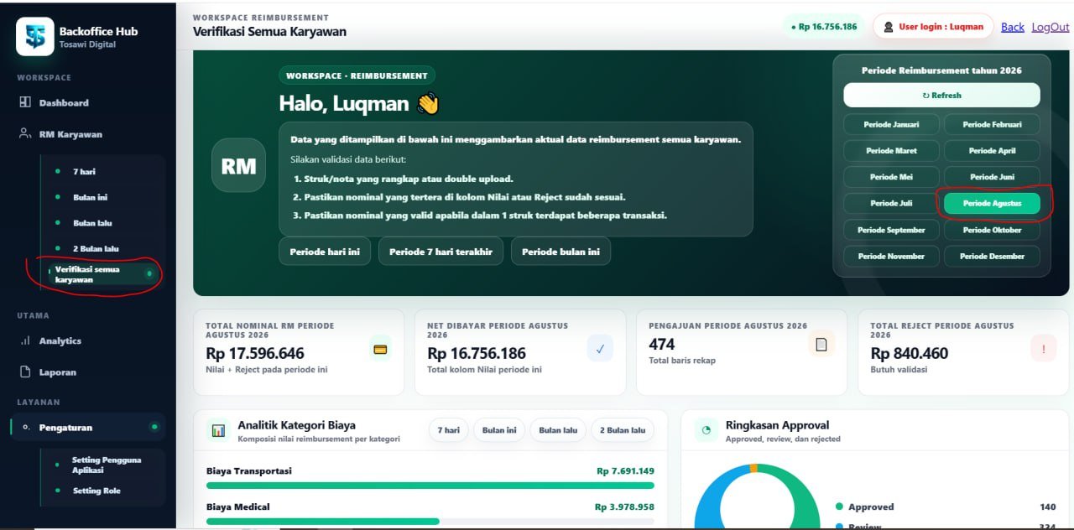The width and height of the screenshot is (1074, 530).
Task: Switch analytics filter to Bulan ini
Action: (x=499, y=430)
